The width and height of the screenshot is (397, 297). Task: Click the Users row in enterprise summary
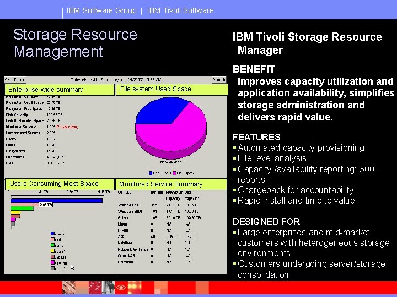click(31, 139)
